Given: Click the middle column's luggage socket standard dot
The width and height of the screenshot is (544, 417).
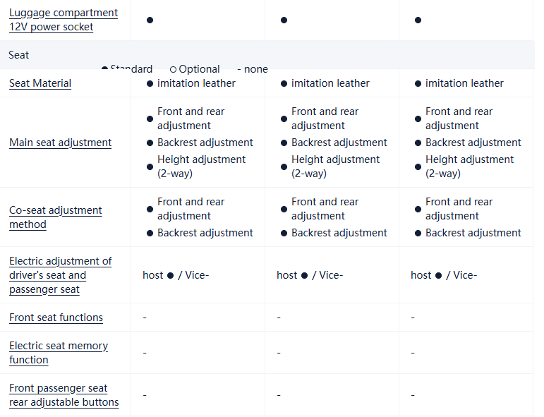Looking at the screenshot, I should tap(284, 20).
